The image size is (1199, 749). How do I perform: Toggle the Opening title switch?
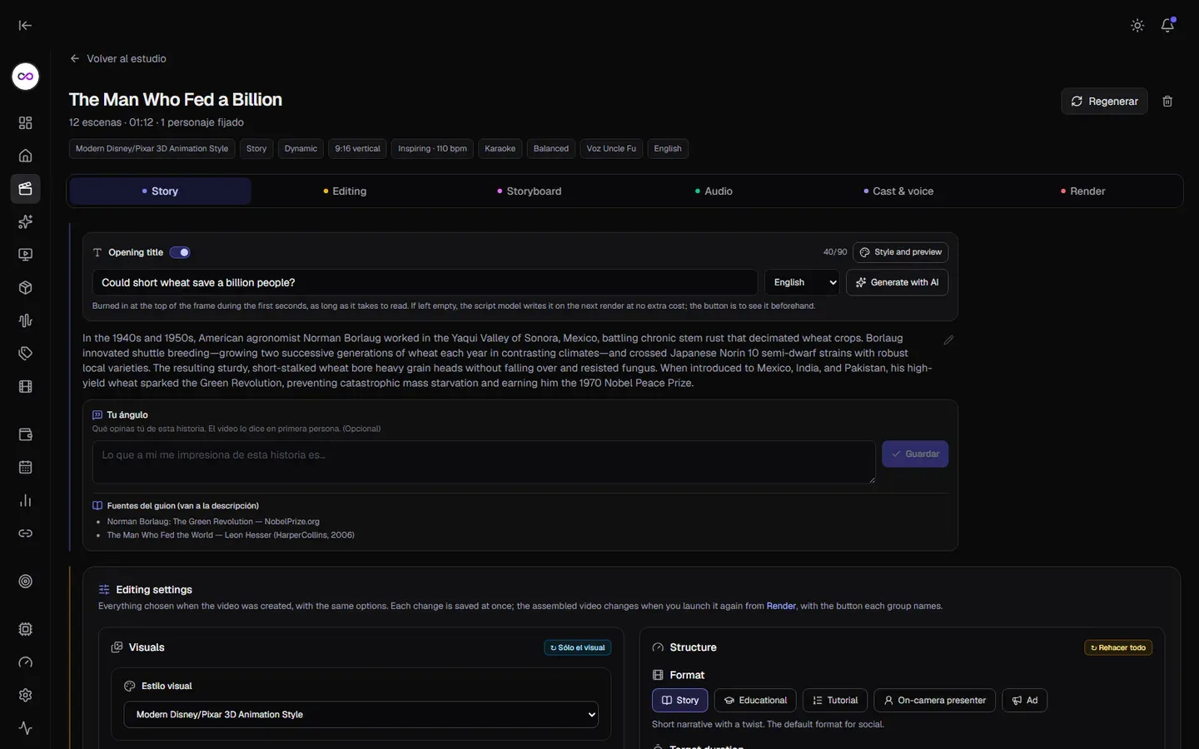[x=180, y=252]
